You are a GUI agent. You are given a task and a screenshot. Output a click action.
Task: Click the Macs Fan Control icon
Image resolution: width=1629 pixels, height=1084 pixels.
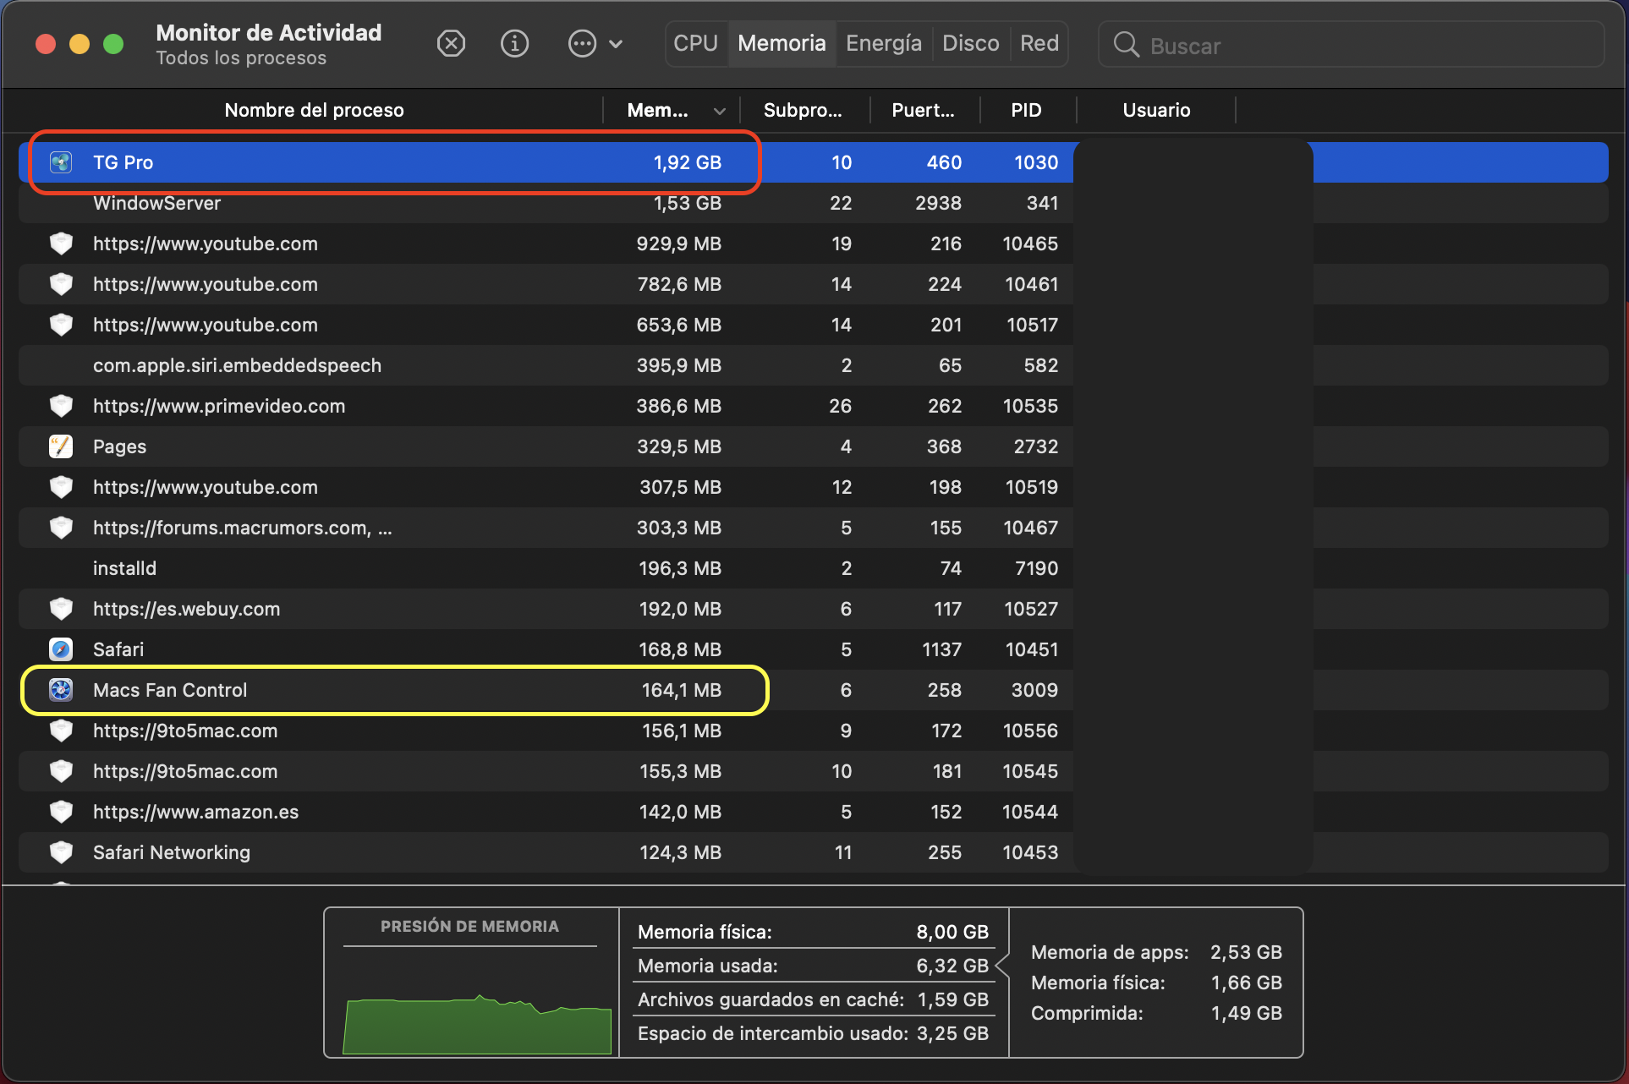pyautogui.click(x=61, y=690)
